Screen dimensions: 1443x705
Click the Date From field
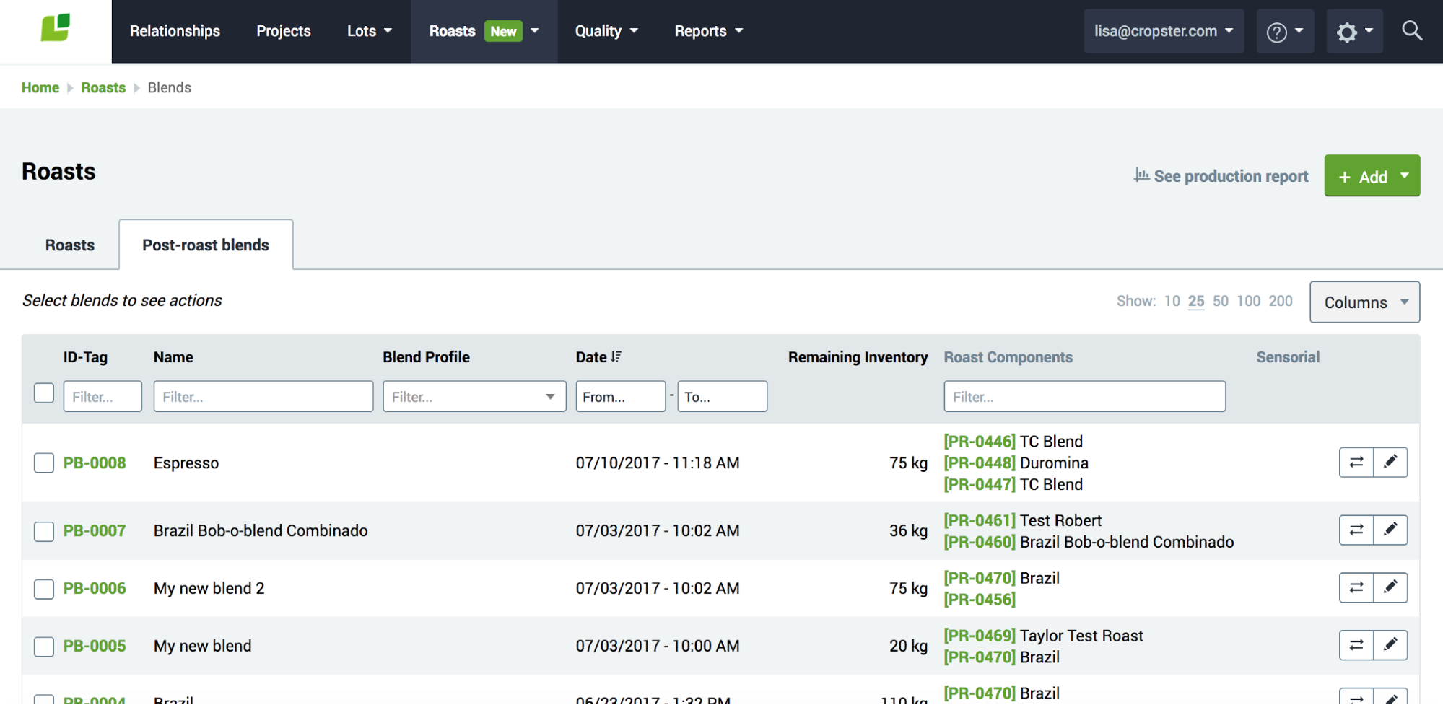pyautogui.click(x=621, y=397)
